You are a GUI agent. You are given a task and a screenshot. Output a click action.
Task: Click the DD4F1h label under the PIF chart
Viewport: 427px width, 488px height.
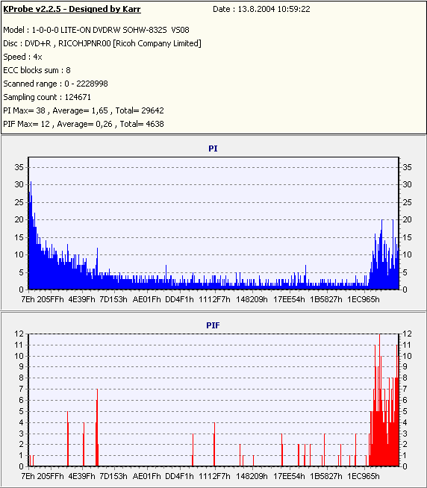179,476
